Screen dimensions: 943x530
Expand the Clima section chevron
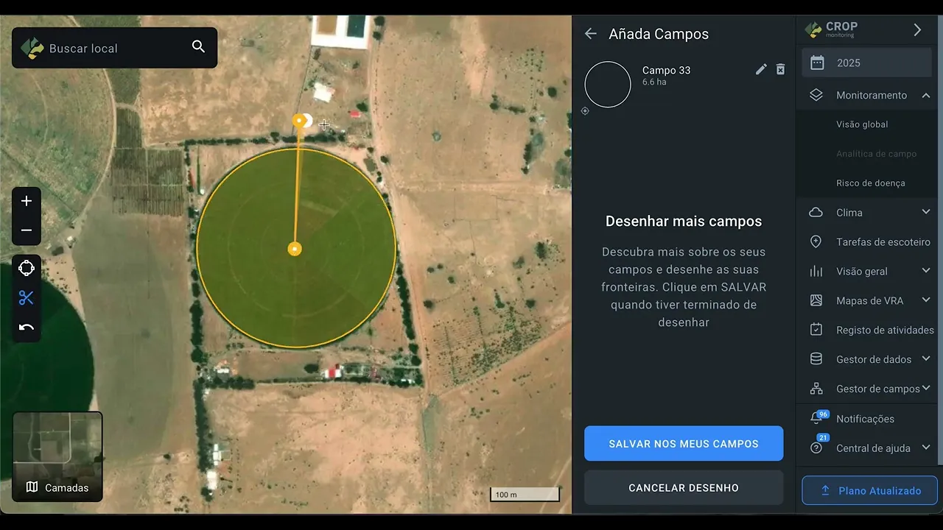click(926, 212)
